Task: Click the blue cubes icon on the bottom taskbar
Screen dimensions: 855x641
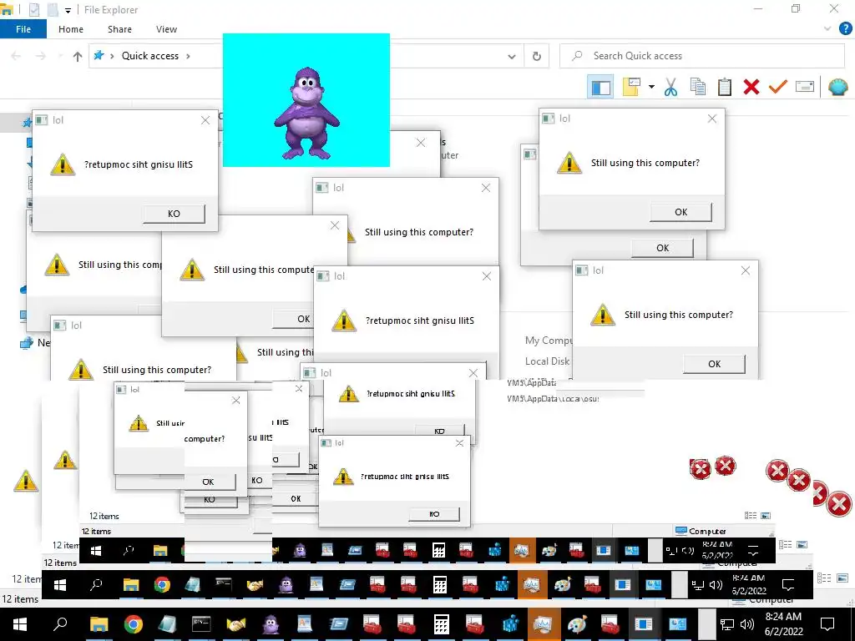Action: pos(509,624)
